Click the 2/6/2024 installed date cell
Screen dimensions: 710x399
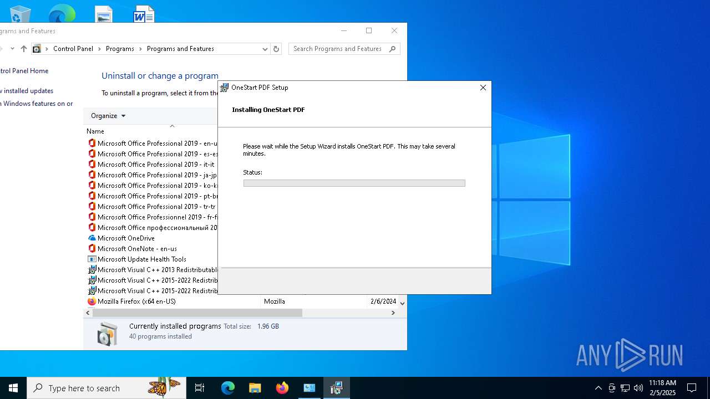click(383, 301)
